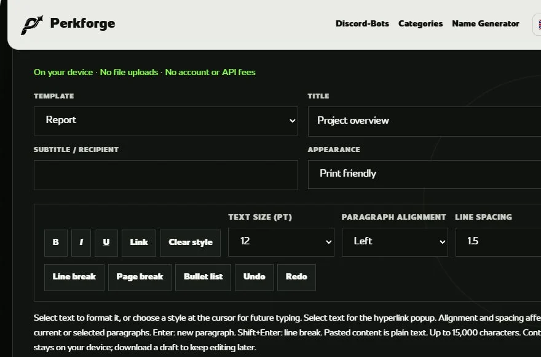541x357 pixels.
Task: Click the Perkforge brand name link
Action: coord(83,23)
